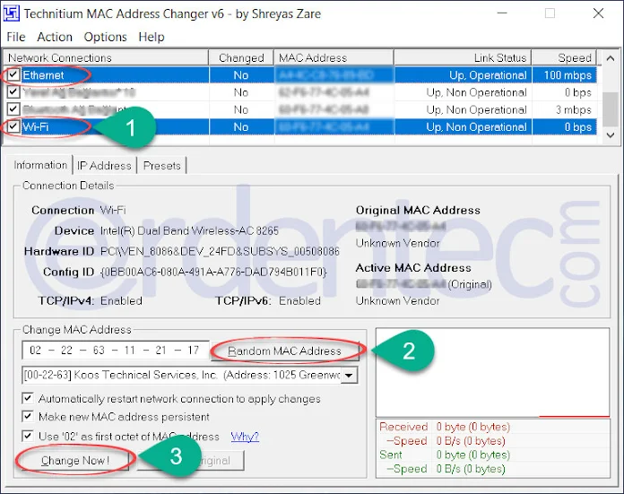Toggle Use '02' as first octet checkbox
This screenshot has width=624, height=494.
28,436
